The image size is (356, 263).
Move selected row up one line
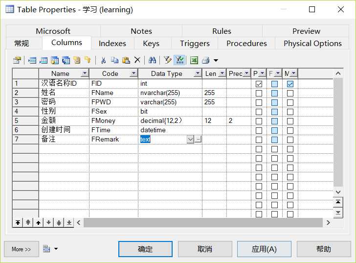[x=38, y=222]
